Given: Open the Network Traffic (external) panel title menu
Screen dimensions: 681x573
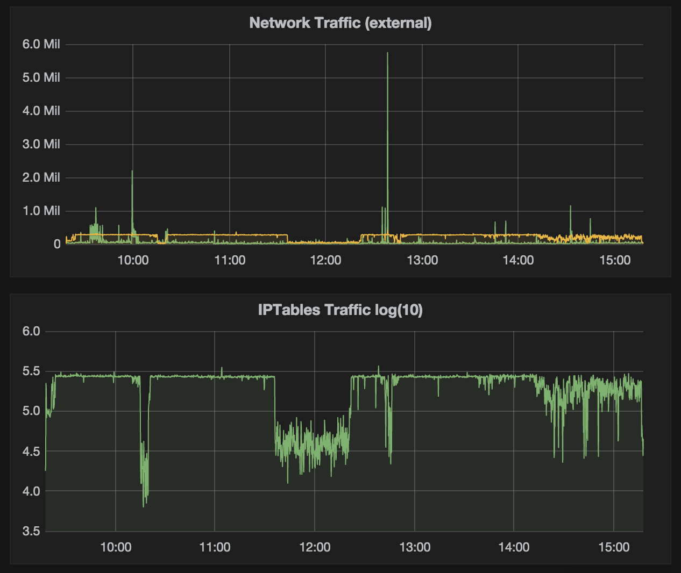Looking at the screenshot, I should [340, 23].
